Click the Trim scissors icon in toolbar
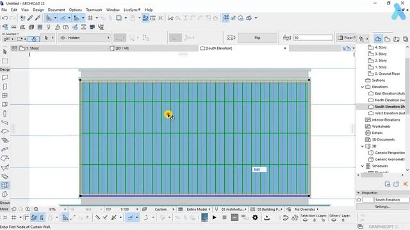Screen dimensions: 410x230 [x=170, y=18]
